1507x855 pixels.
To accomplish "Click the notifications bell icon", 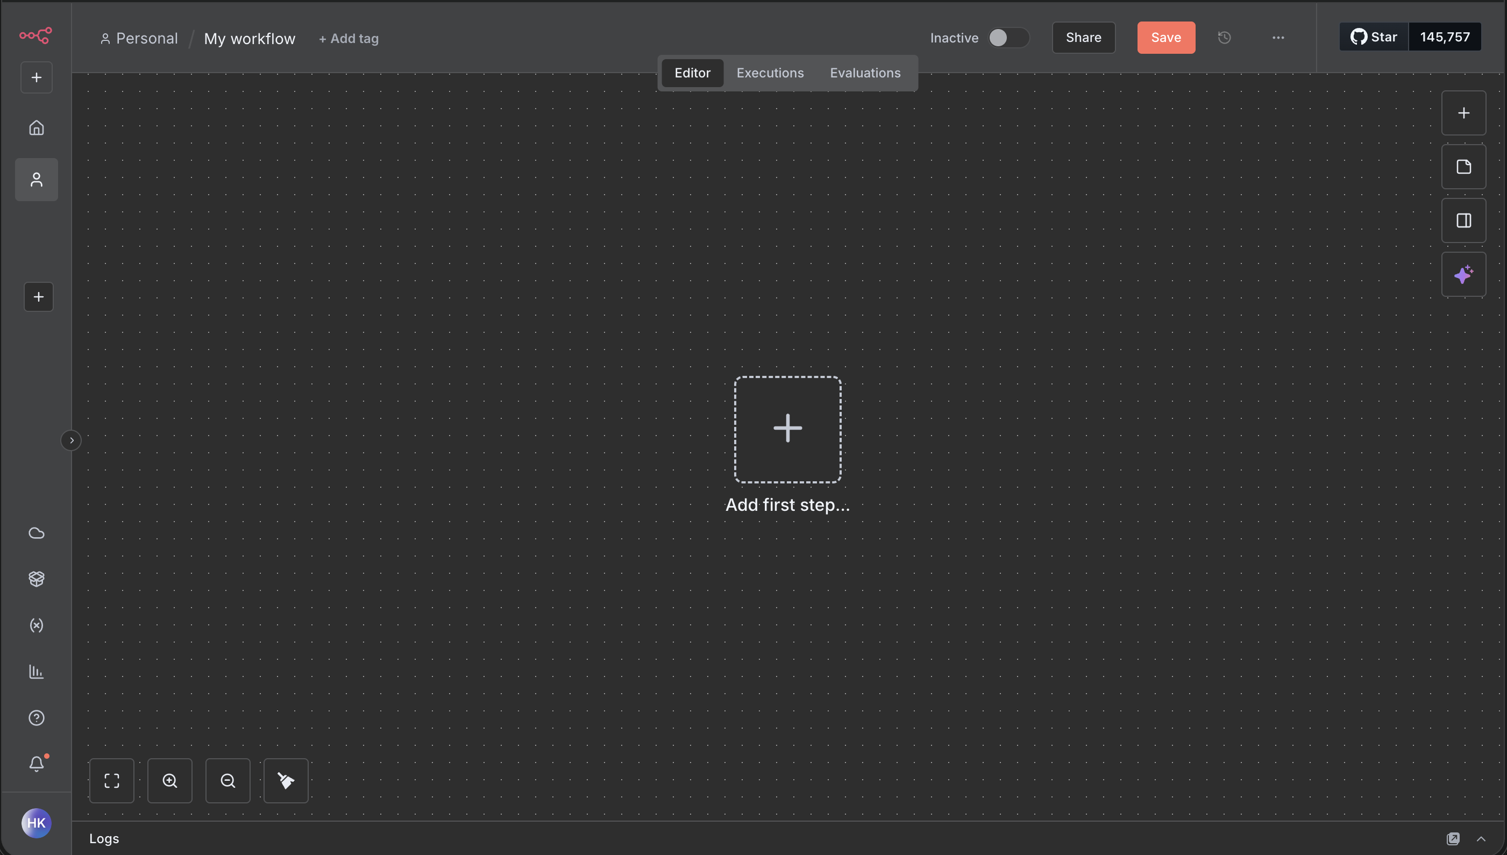I will point(37,764).
